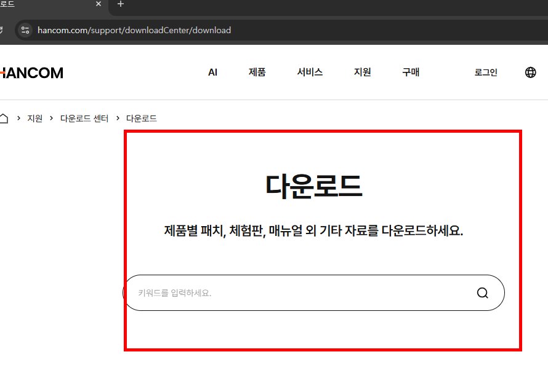This screenshot has width=548, height=392.
Task: Open the 구매 menu
Action: [410, 72]
